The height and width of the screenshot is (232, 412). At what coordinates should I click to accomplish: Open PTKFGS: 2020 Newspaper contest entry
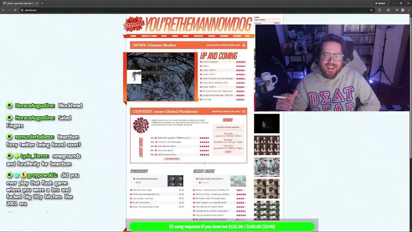(170, 142)
